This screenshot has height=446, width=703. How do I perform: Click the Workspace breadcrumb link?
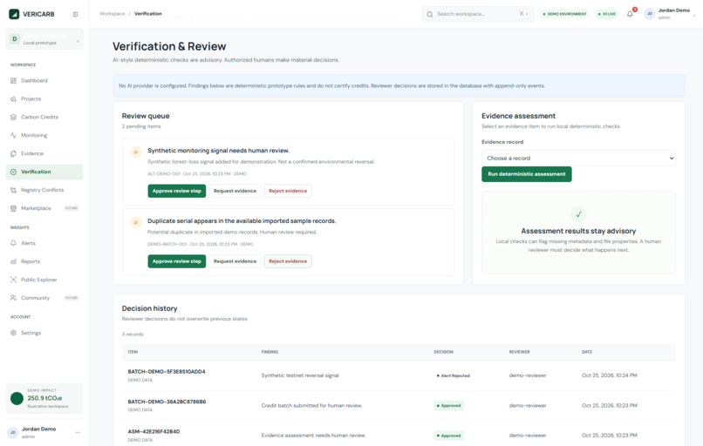(x=113, y=14)
